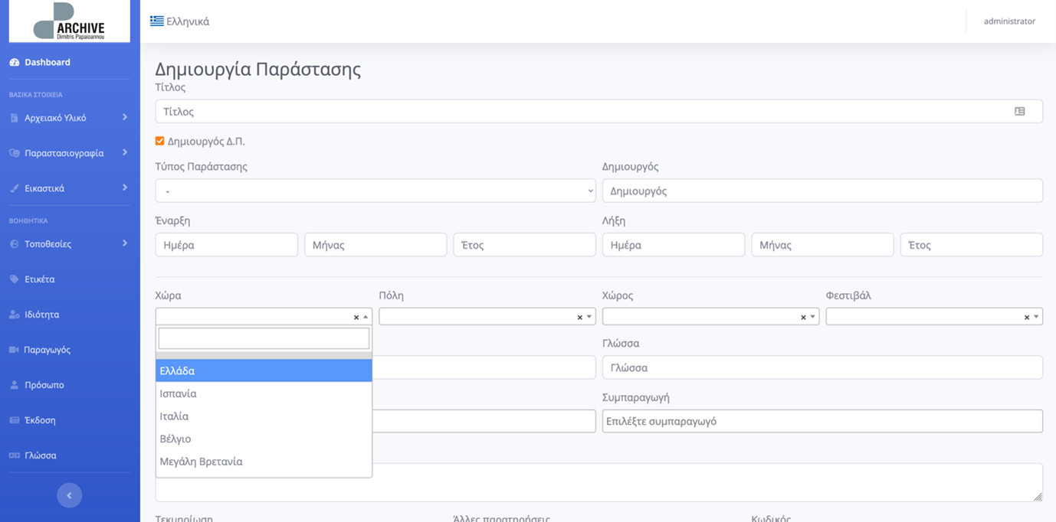Click the Παραγωγός camera icon
This screenshot has height=522, width=1056.
coord(14,350)
